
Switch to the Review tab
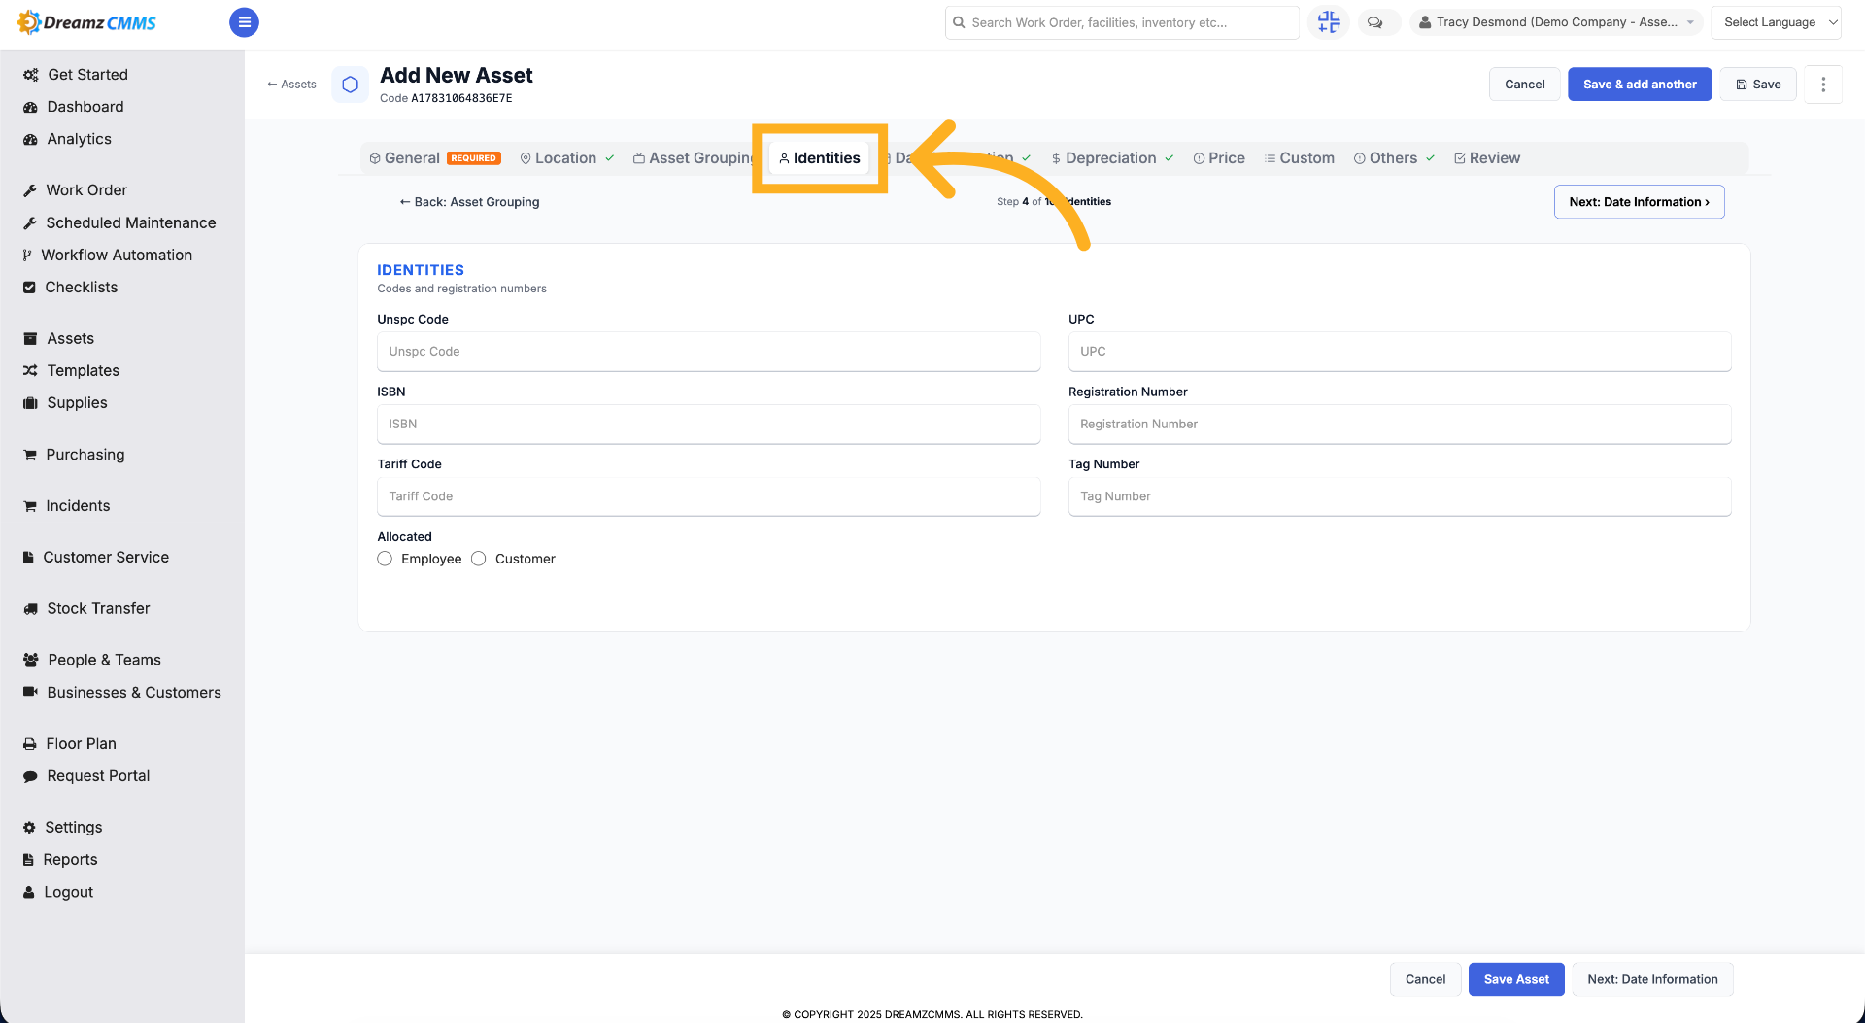(x=1487, y=158)
